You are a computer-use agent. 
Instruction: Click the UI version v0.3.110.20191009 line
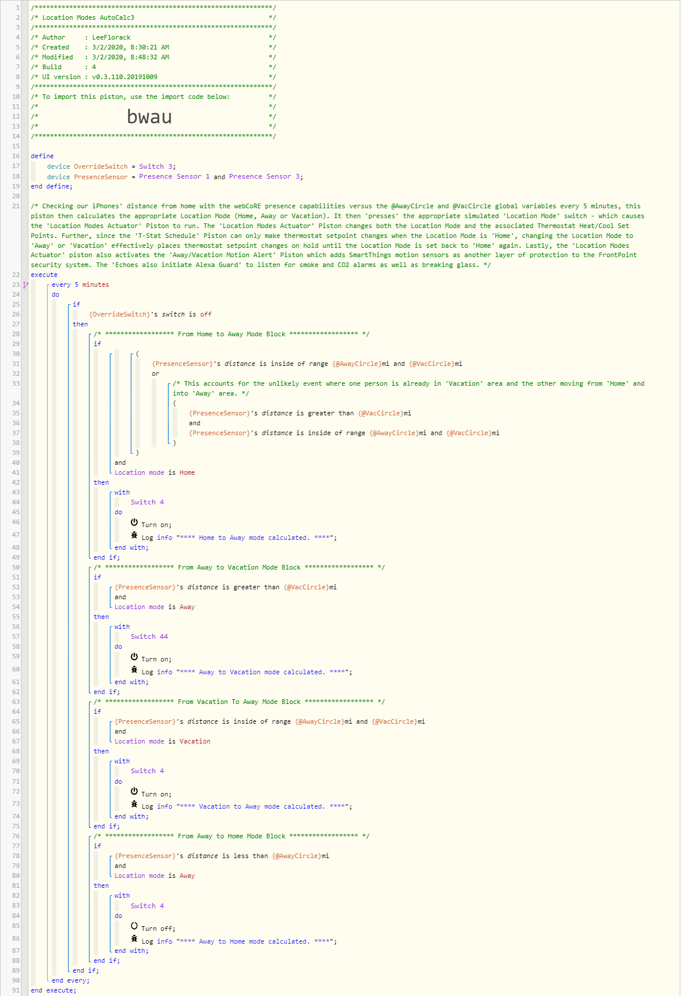[154, 77]
